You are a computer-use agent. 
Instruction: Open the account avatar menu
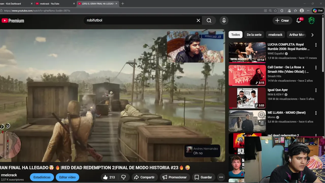coord(312,20)
